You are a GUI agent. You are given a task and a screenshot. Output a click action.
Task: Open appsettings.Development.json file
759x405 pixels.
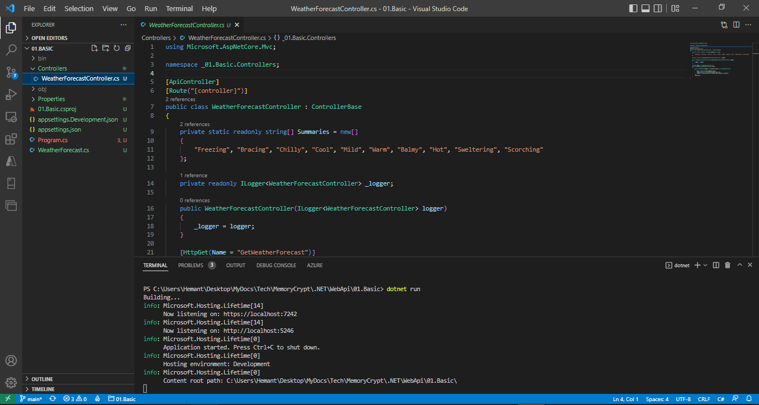click(x=78, y=119)
